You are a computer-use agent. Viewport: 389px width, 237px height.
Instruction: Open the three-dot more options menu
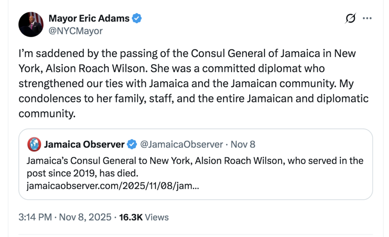pyautogui.click(x=367, y=18)
